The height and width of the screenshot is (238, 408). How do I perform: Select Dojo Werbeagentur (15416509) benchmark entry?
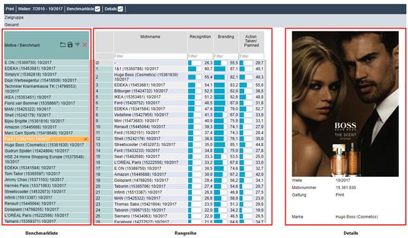point(46,80)
